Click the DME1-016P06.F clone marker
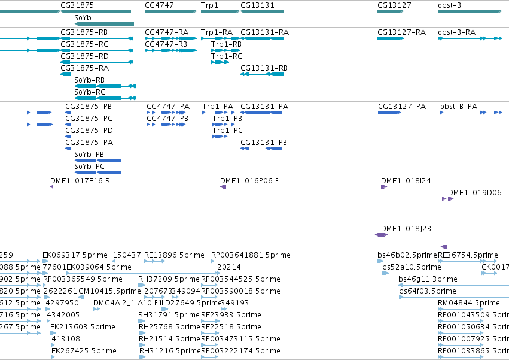Viewport: 509px width, 360px height. click(x=223, y=187)
